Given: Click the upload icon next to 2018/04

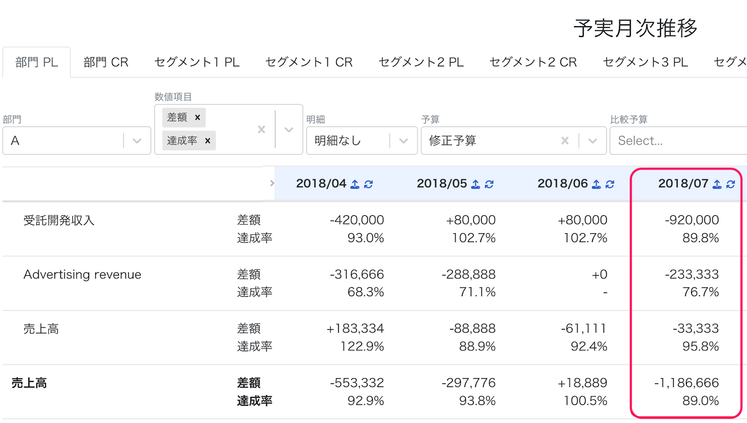Looking at the screenshot, I should 355,184.
